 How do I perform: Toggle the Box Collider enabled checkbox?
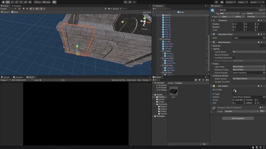click(217, 86)
